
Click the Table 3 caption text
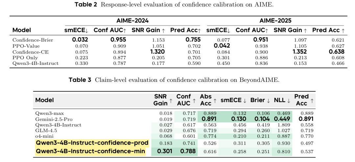click(x=174, y=80)
